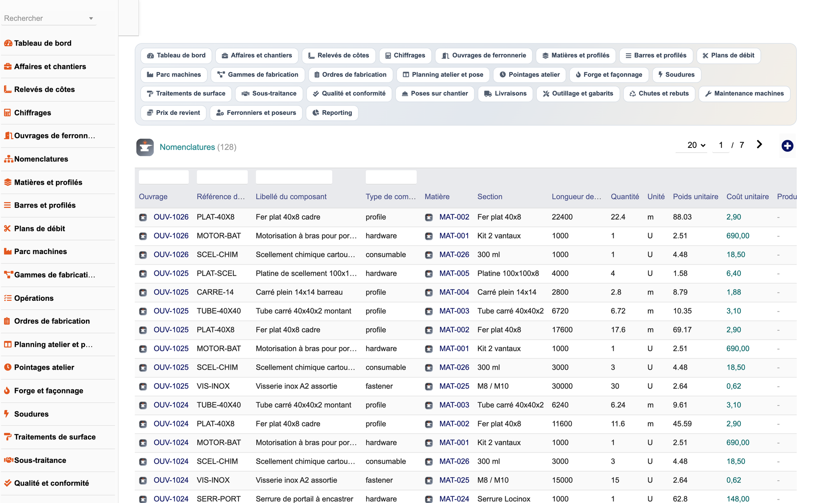Sort by Poids unitaire column header
The width and height of the screenshot is (814, 503).
[695, 197]
